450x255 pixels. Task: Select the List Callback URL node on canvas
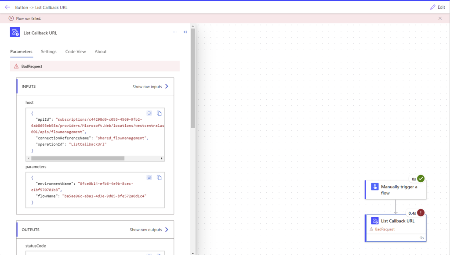(x=396, y=228)
